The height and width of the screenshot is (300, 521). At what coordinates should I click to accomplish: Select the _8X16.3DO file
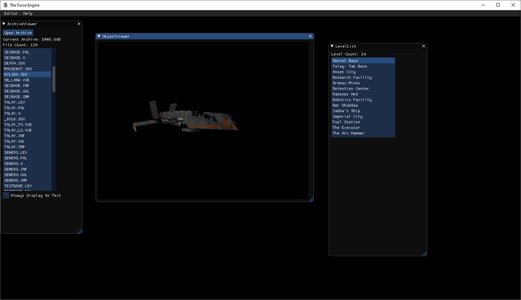tap(27, 119)
